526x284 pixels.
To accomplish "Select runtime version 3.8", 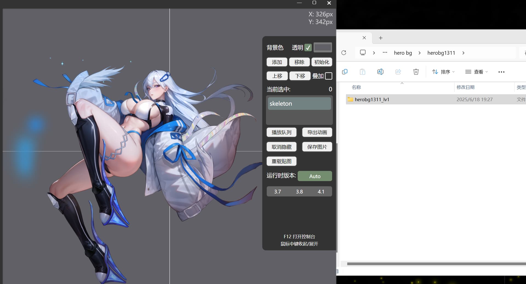I will 299,192.
